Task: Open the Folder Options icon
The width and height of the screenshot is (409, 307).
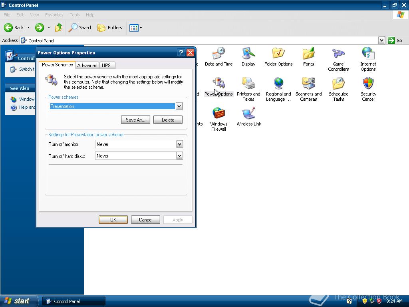Action: pos(278,57)
